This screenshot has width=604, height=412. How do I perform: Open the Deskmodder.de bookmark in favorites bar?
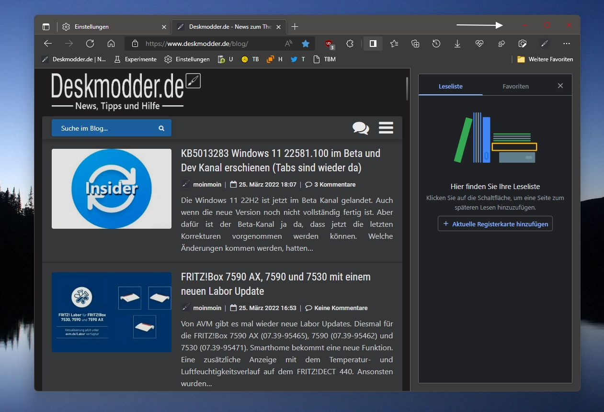pos(74,59)
